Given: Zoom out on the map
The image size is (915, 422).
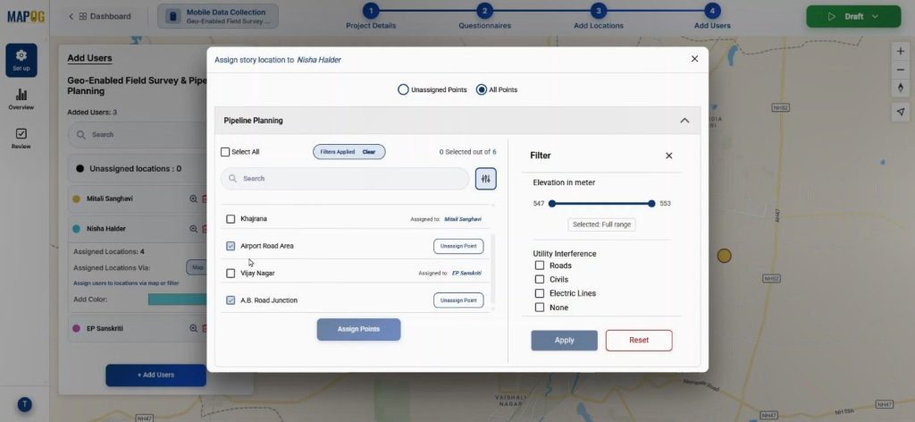Looking at the screenshot, I should tap(901, 70).
